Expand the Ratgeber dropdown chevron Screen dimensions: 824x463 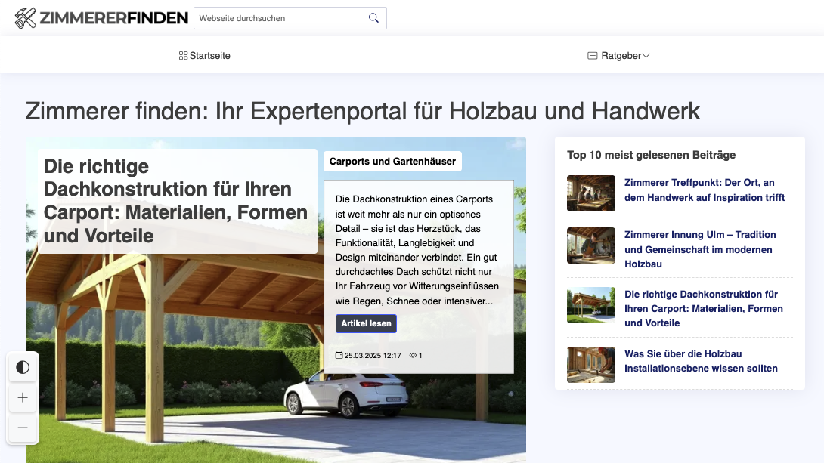[x=646, y=56]
